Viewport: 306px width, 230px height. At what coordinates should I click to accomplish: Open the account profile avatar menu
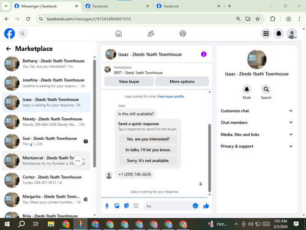pyautogui.click(x=292, y=34)
